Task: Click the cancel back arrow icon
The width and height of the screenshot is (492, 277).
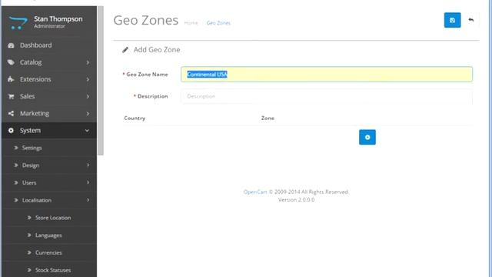Action: pos(470,20)
